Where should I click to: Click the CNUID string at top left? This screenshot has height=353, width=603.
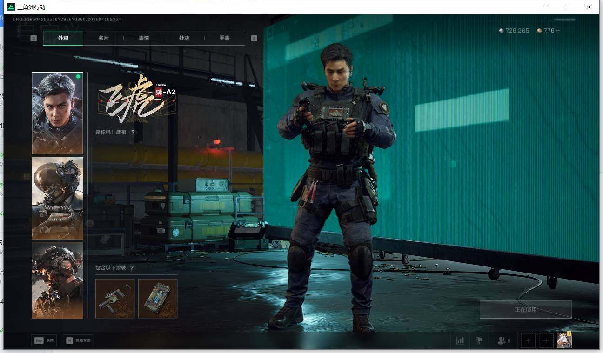coord(67,19)
